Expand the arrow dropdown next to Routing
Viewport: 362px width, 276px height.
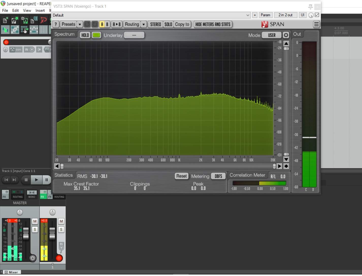[144, 24]
